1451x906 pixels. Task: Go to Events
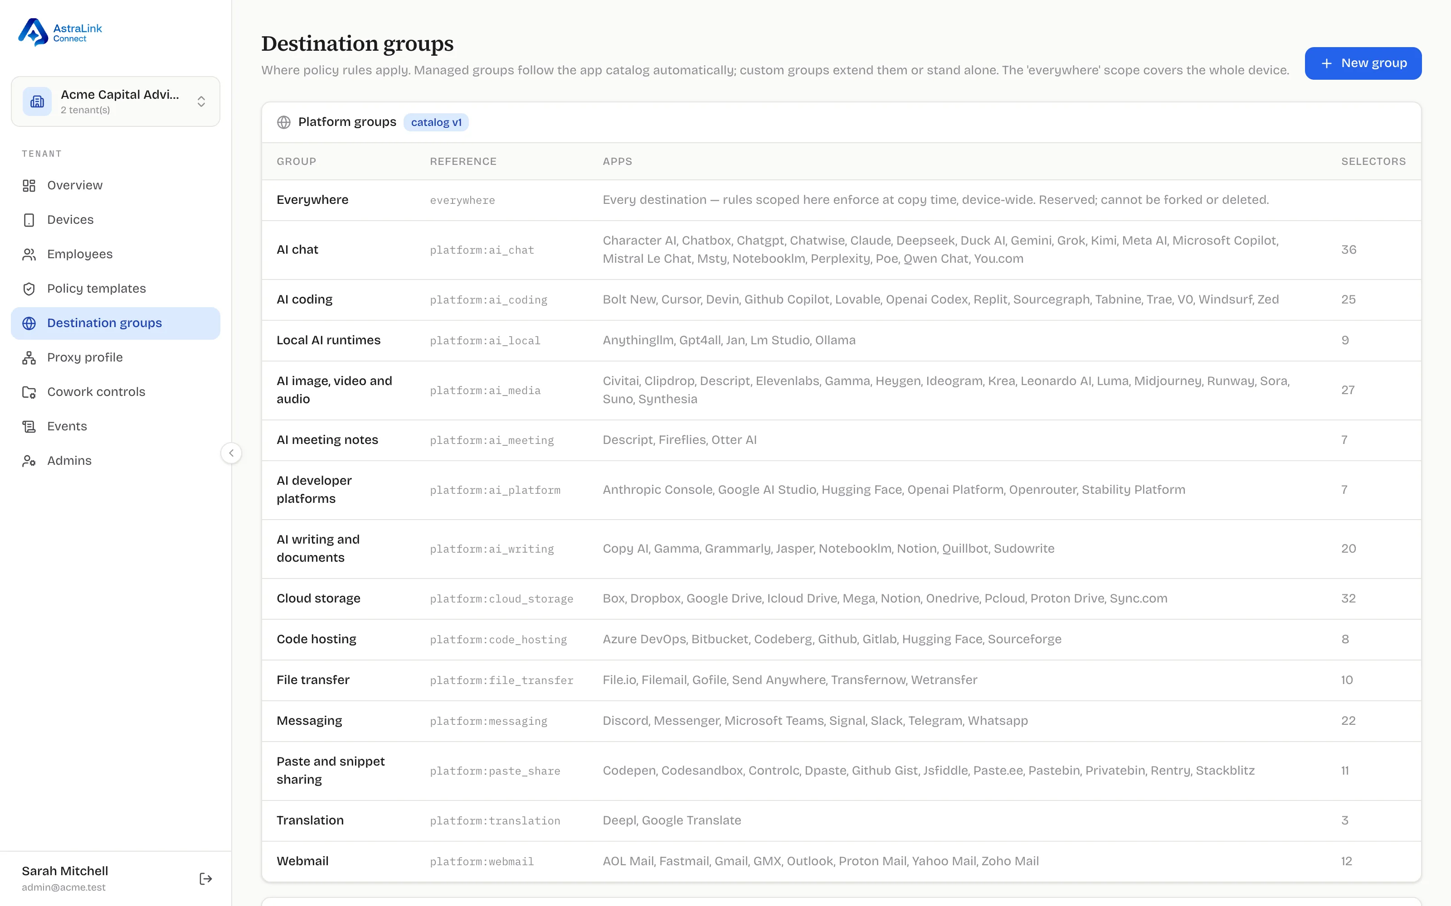click(116, 427)
